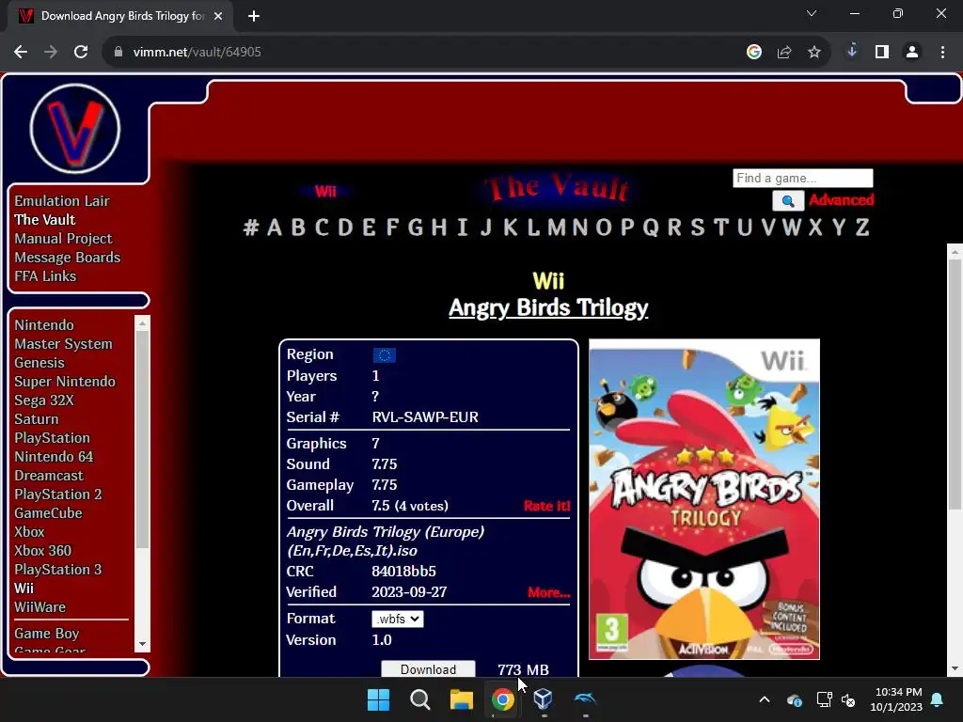The image size is (963, 722).
Task: Open the Advanced search link
Action: (x=841, y=200)
